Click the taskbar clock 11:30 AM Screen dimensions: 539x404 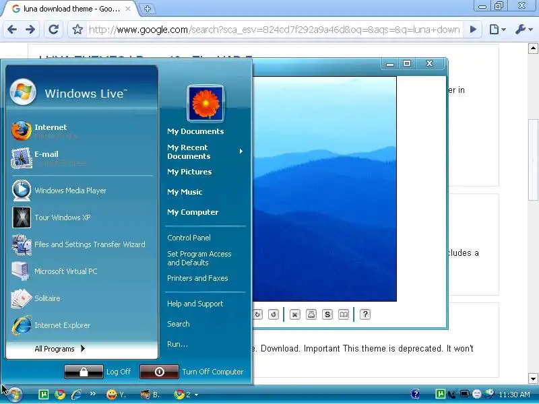tap(514, 395)
